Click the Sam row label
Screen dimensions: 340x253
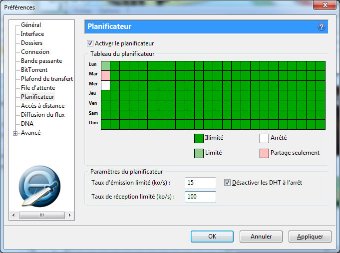93,113
